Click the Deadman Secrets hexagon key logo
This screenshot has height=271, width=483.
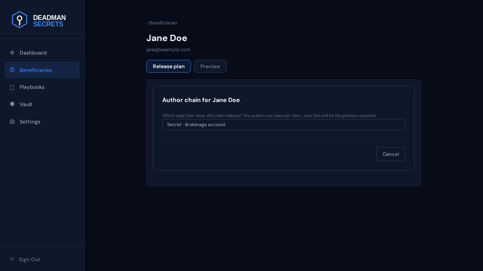[20, 20]
